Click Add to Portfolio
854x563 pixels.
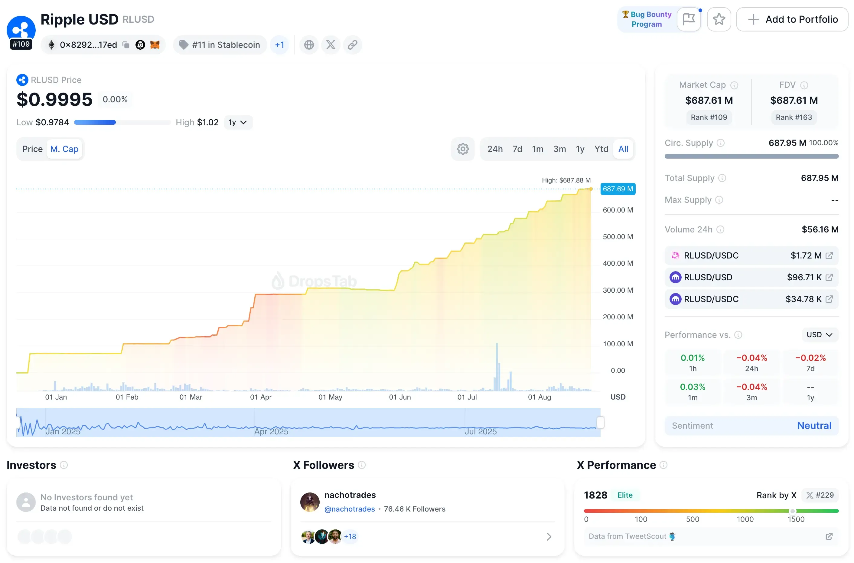(x=792, y=19)
